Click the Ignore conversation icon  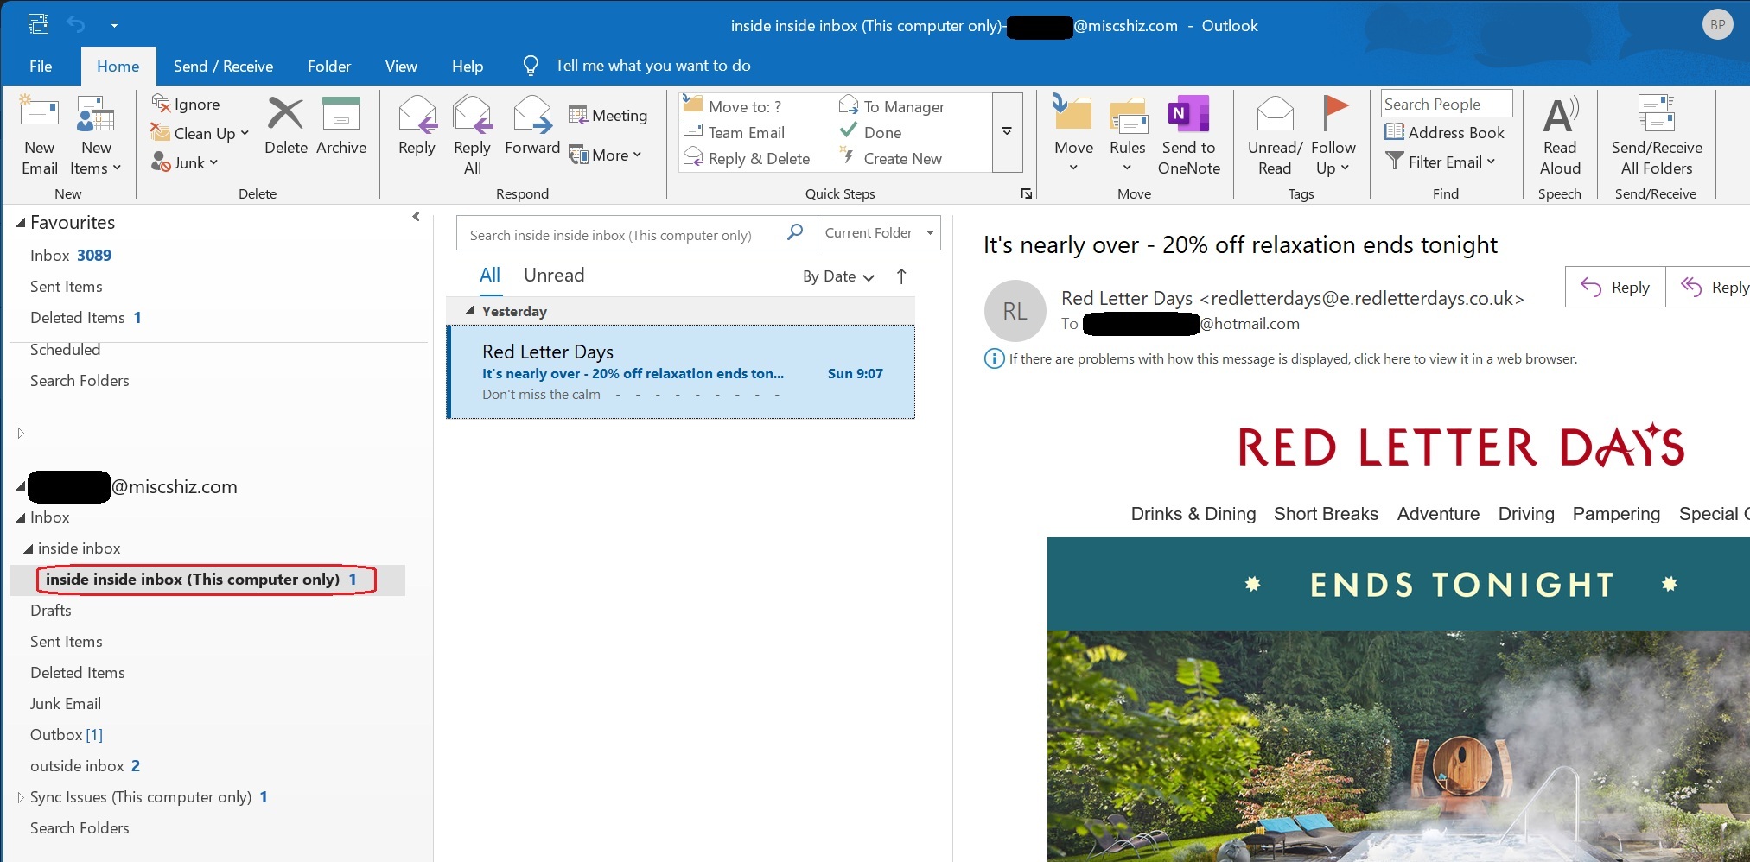click(x=161, y=105)
